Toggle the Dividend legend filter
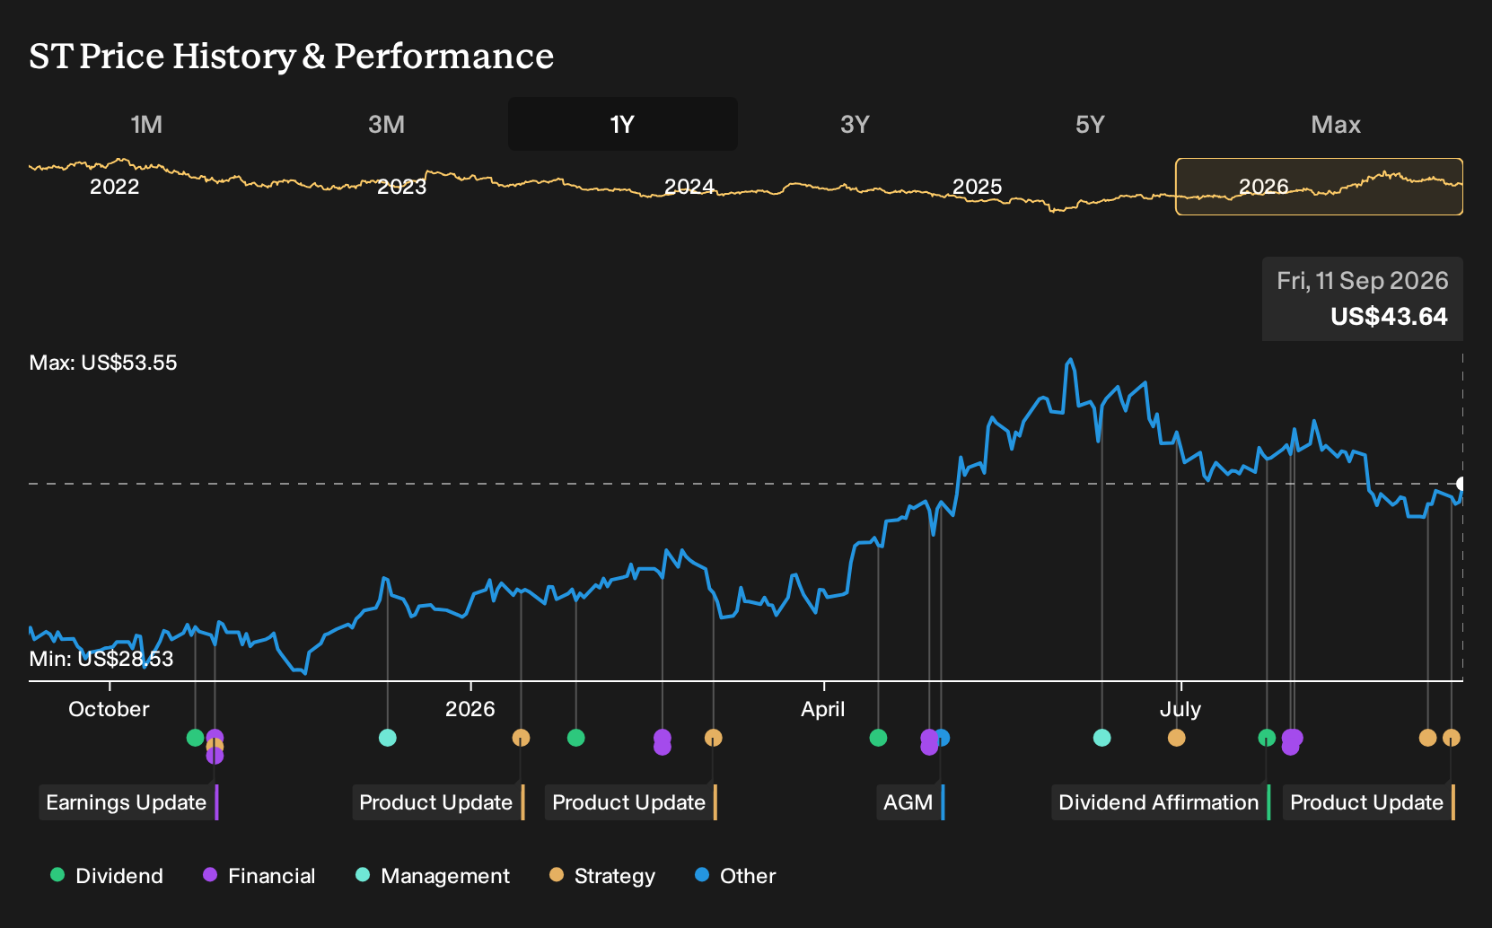 (107, 876)
